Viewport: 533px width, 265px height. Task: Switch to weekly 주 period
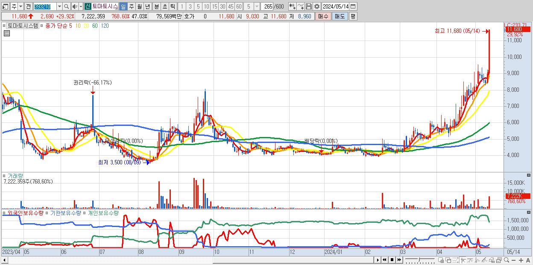tap(131, 6)
